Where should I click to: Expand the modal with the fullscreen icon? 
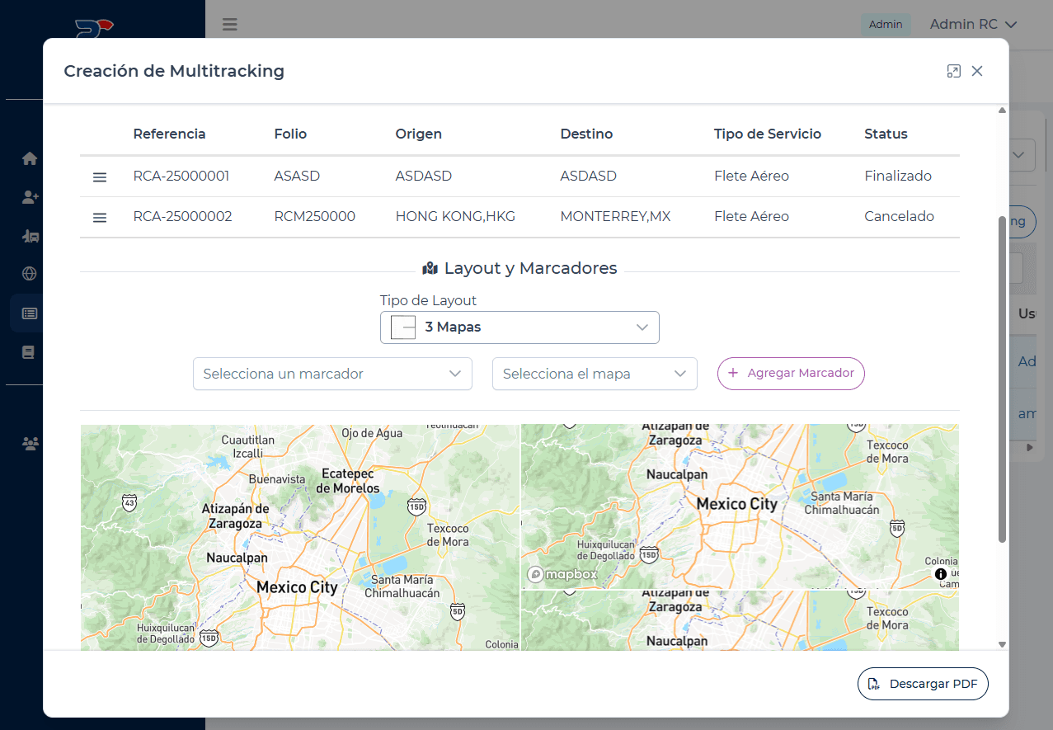[x=954, y=71]
